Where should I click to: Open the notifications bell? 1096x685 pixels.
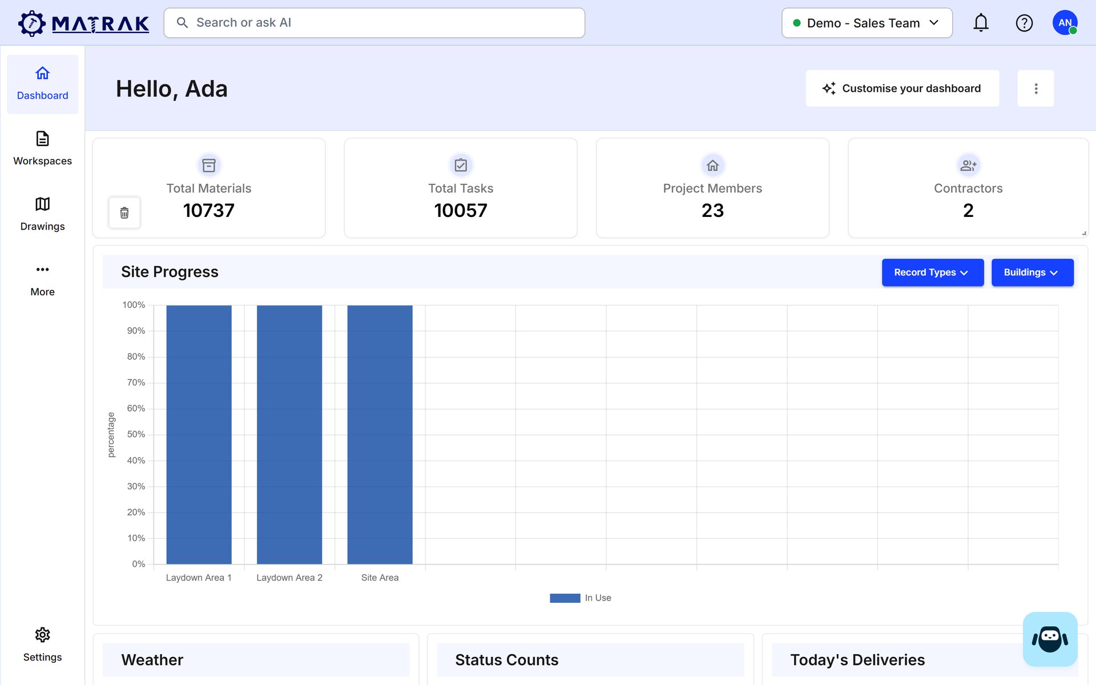(981, 23)
